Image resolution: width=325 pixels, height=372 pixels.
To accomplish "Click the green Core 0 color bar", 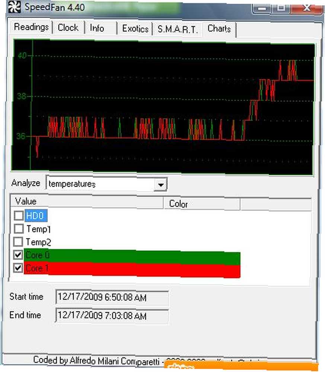I will (x=132, y=257).
